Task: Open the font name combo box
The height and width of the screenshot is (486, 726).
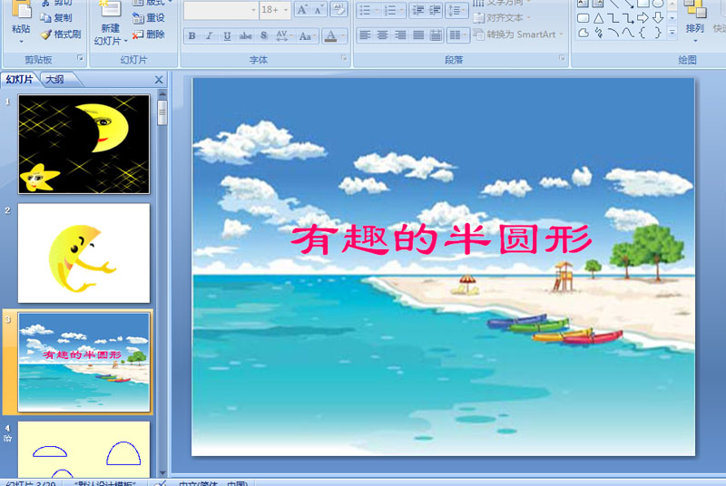Action: pyautogui.click(x=221, y=10)
